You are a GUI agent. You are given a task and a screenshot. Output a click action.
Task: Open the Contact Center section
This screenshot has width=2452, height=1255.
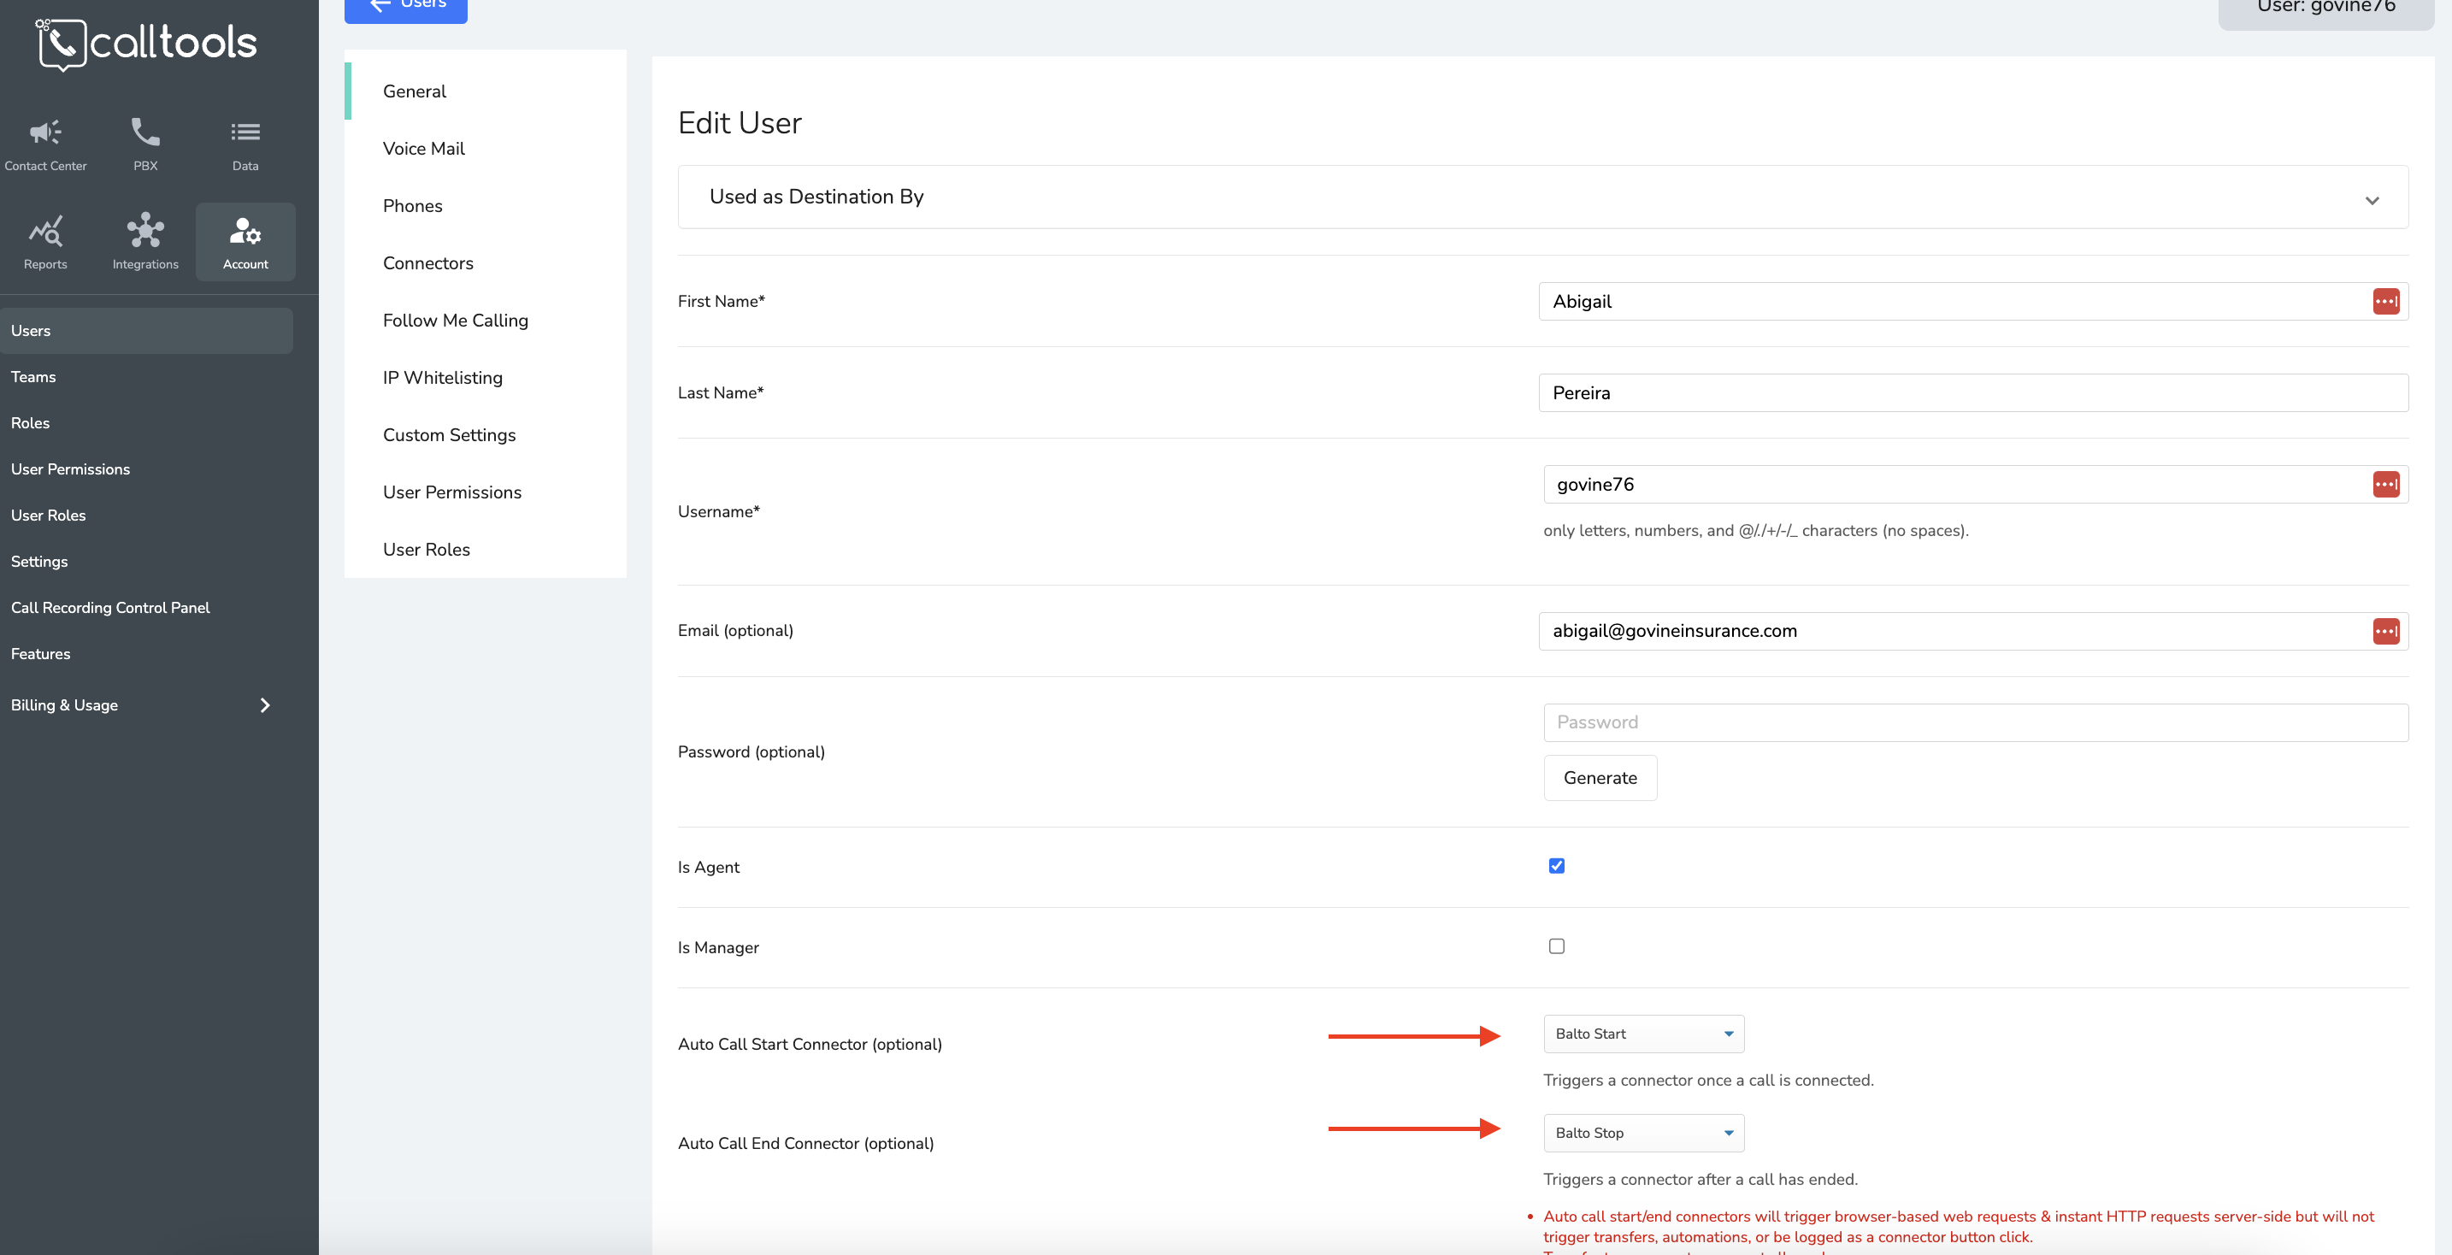(44, 143)
